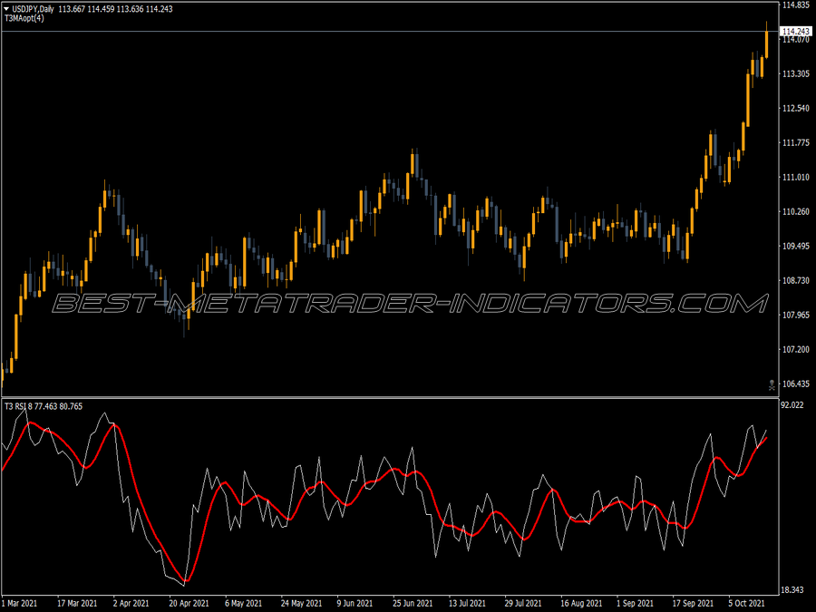Screen dimensions: 816x612
Task: Select the 108.730 price scale value
Action: [x=796, y=280]
